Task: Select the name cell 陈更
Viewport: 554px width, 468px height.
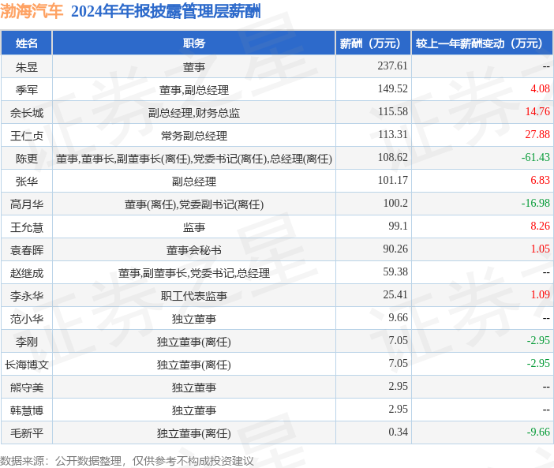Action: 27,159
